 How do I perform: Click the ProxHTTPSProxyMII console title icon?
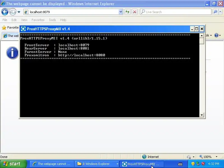click(x=23, y=29)
